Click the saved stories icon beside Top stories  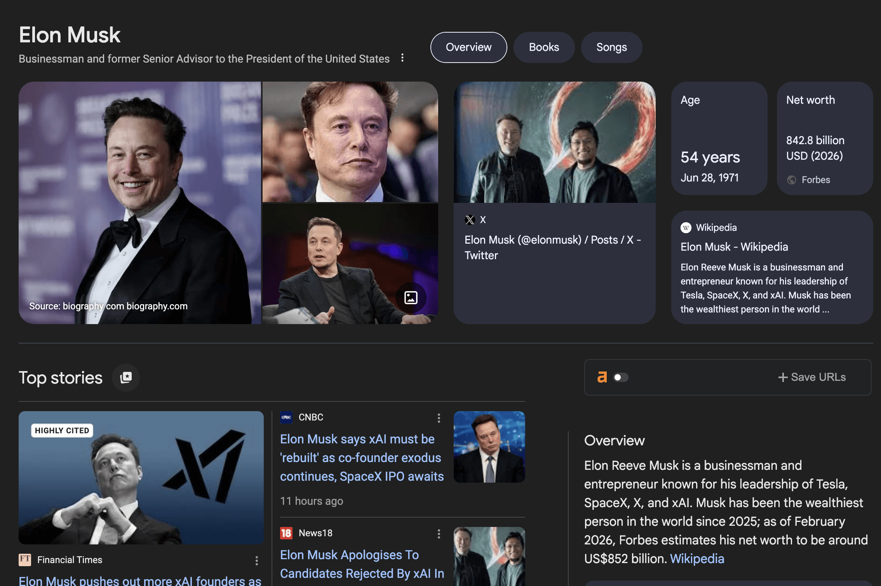click(x=126, y=377)
